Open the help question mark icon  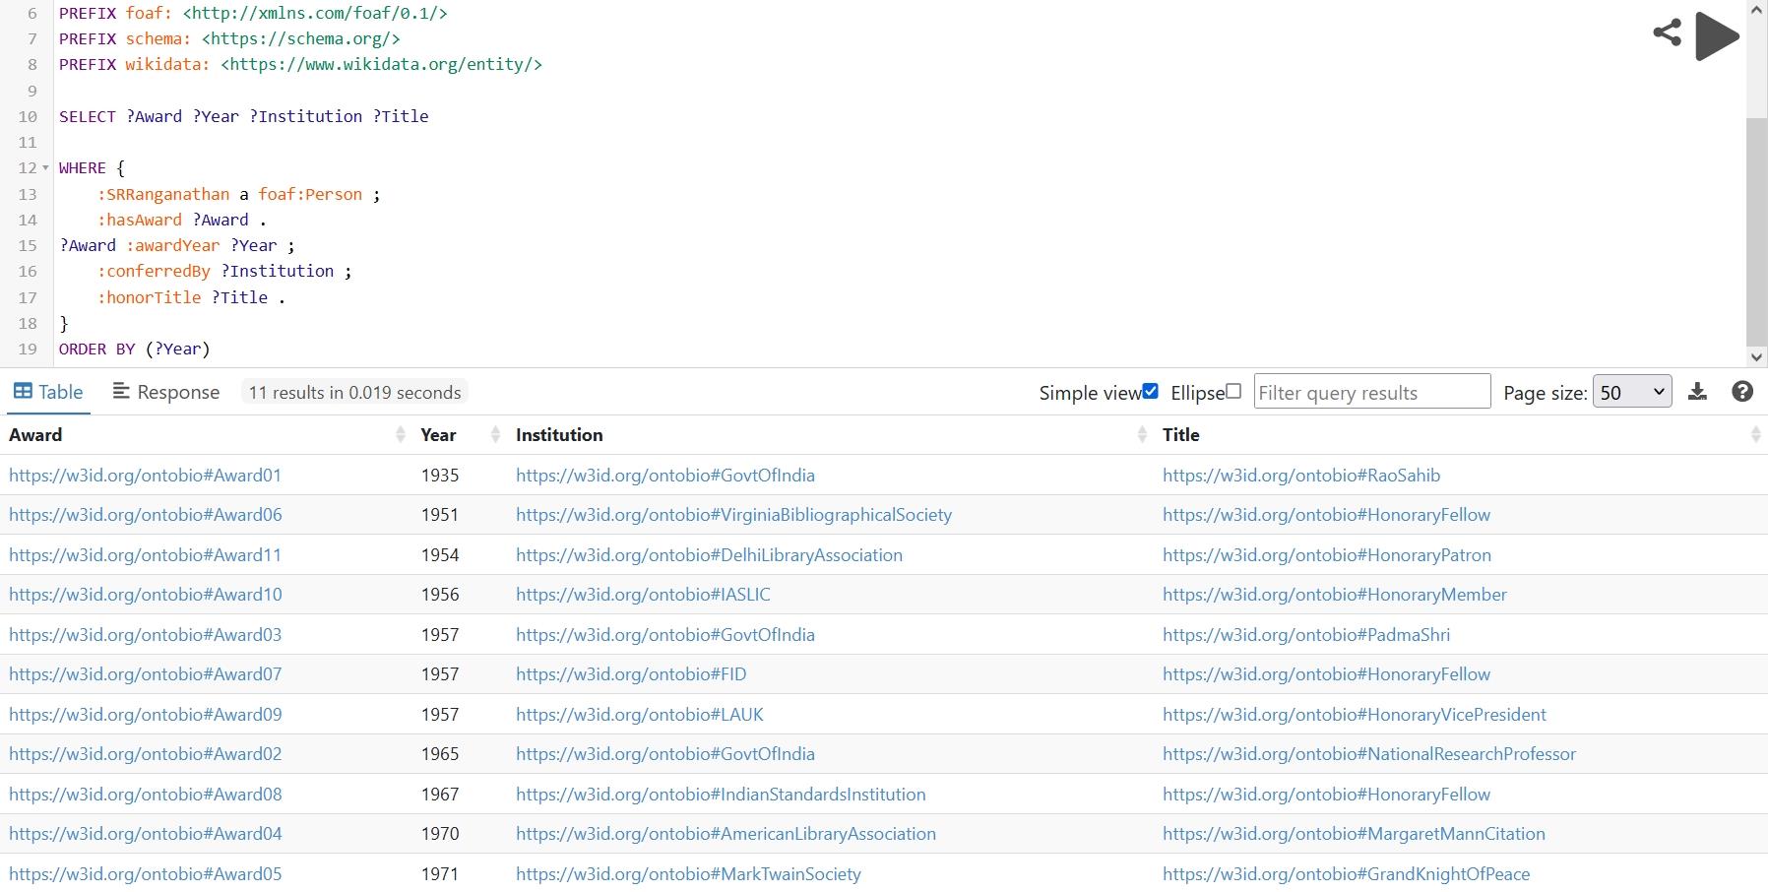[x=1741, y=392]
